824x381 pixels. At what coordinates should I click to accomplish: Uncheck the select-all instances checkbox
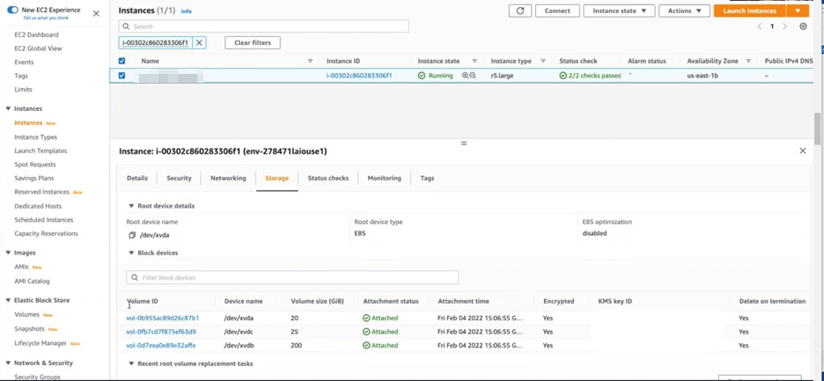pos(121,61)
